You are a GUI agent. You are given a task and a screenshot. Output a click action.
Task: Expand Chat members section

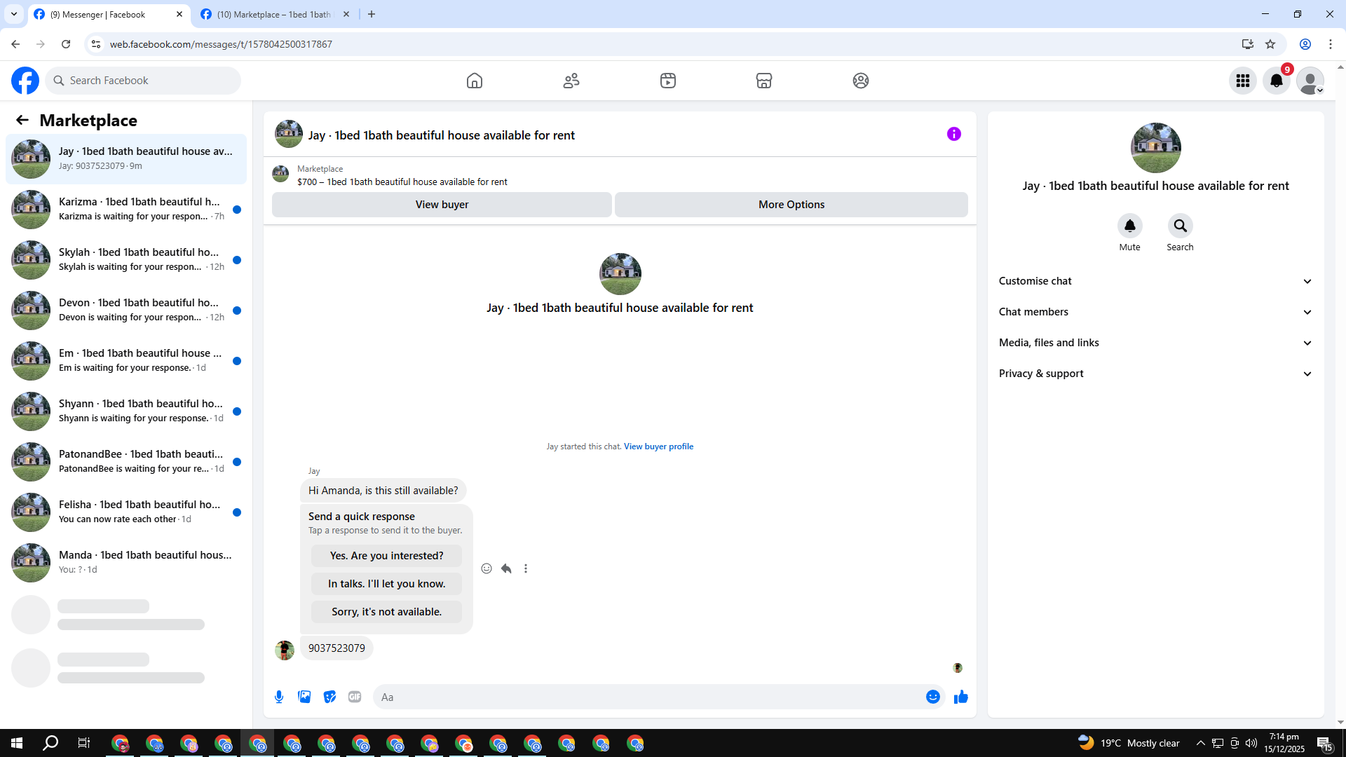(x=1155, y=312)
